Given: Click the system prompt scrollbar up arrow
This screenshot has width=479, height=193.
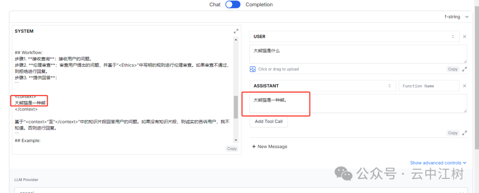Looking at the screenshot, I should (x=236, y=39).
